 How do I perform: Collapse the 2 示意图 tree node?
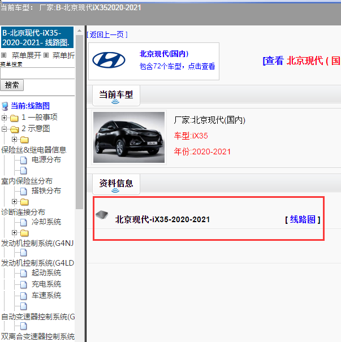coord(4,129)
